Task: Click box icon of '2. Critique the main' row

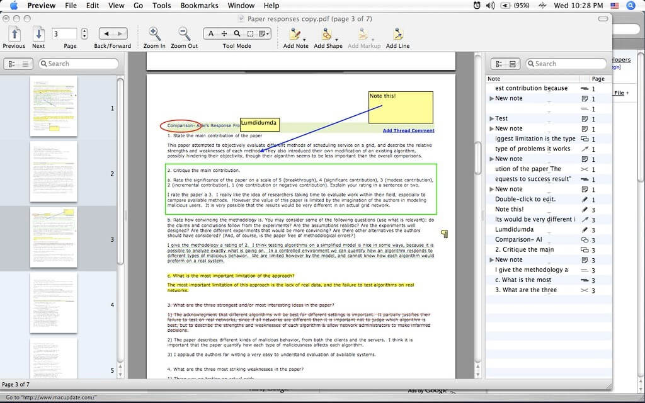Action: tap(584, 249)
